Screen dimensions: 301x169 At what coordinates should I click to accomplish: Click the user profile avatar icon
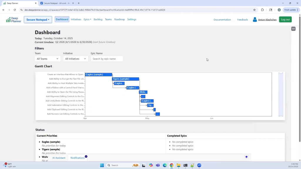tap(255, 20)
